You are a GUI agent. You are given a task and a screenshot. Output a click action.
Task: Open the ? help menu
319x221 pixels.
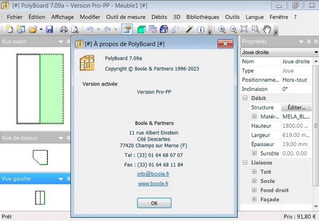pyautogui.click(x=295, y=17)
